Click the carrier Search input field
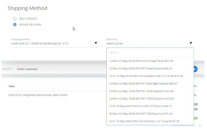The width and height of the screenshot is (207, 129). pyautogui.click(x=150, y=52)
